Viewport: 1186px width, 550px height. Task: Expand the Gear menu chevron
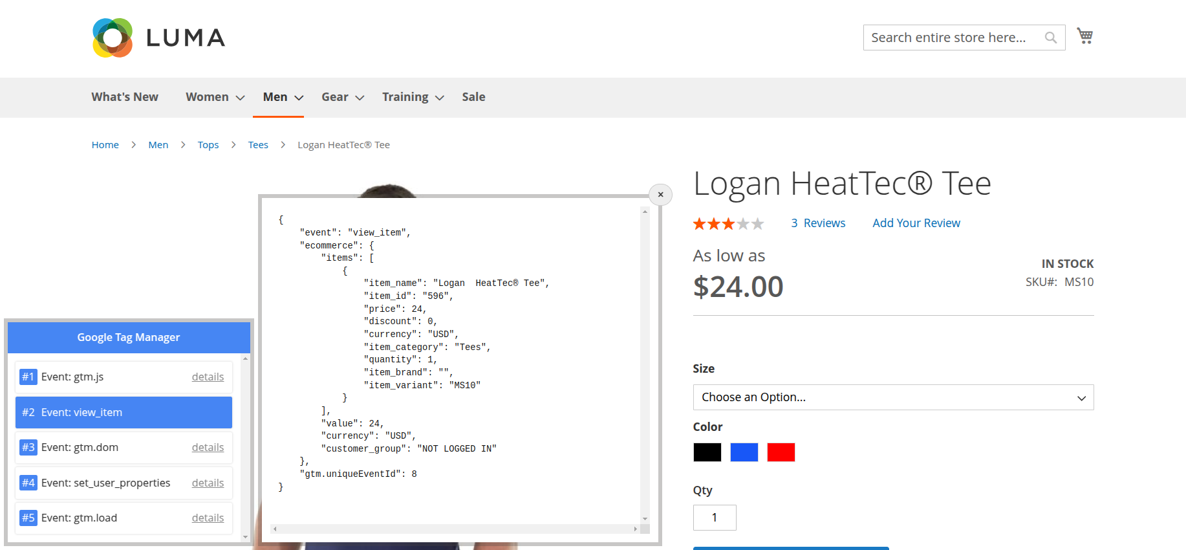coord(360,98)
